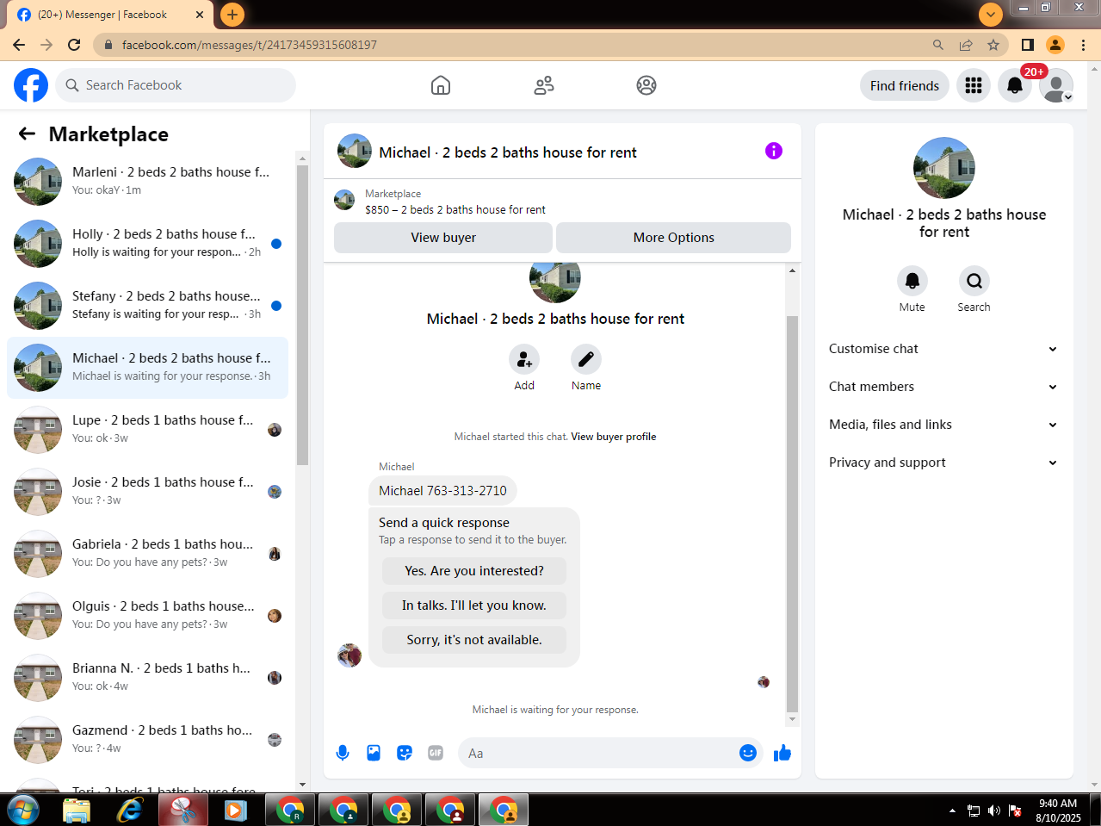
Task: Open Lupe conversation in chat list
Action: 147,430
